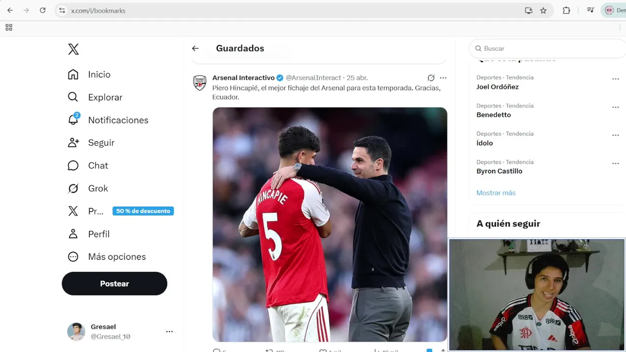Bookmark this page with the star icon
The image size is (626, 352).
tap(543, 10)
